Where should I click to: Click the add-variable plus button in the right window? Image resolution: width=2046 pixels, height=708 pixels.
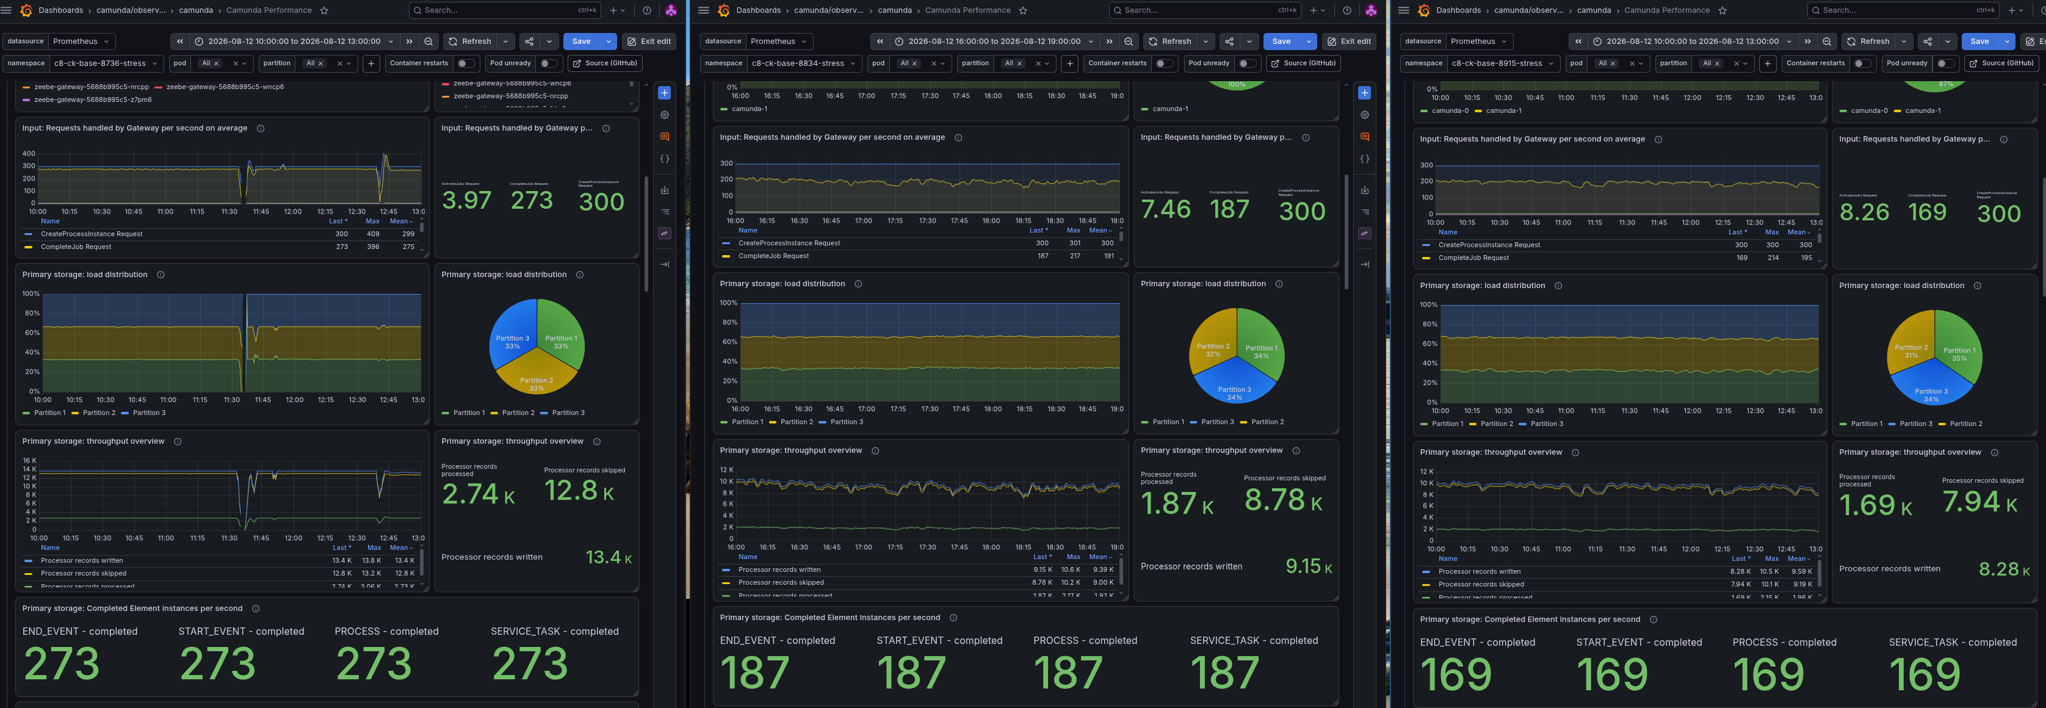[x=1768, y=63]
